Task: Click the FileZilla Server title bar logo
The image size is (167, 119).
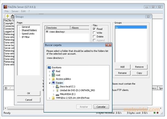Action: [x=5, y=7]
